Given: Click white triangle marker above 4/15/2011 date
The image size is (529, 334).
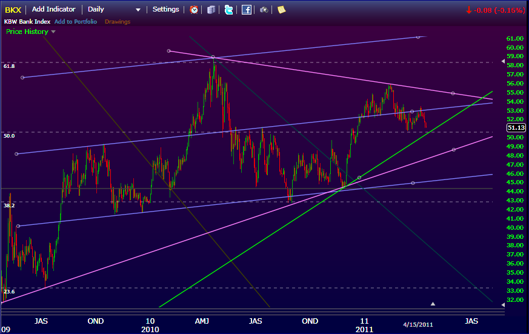Looking at the screenshot, I should point(433,304).
